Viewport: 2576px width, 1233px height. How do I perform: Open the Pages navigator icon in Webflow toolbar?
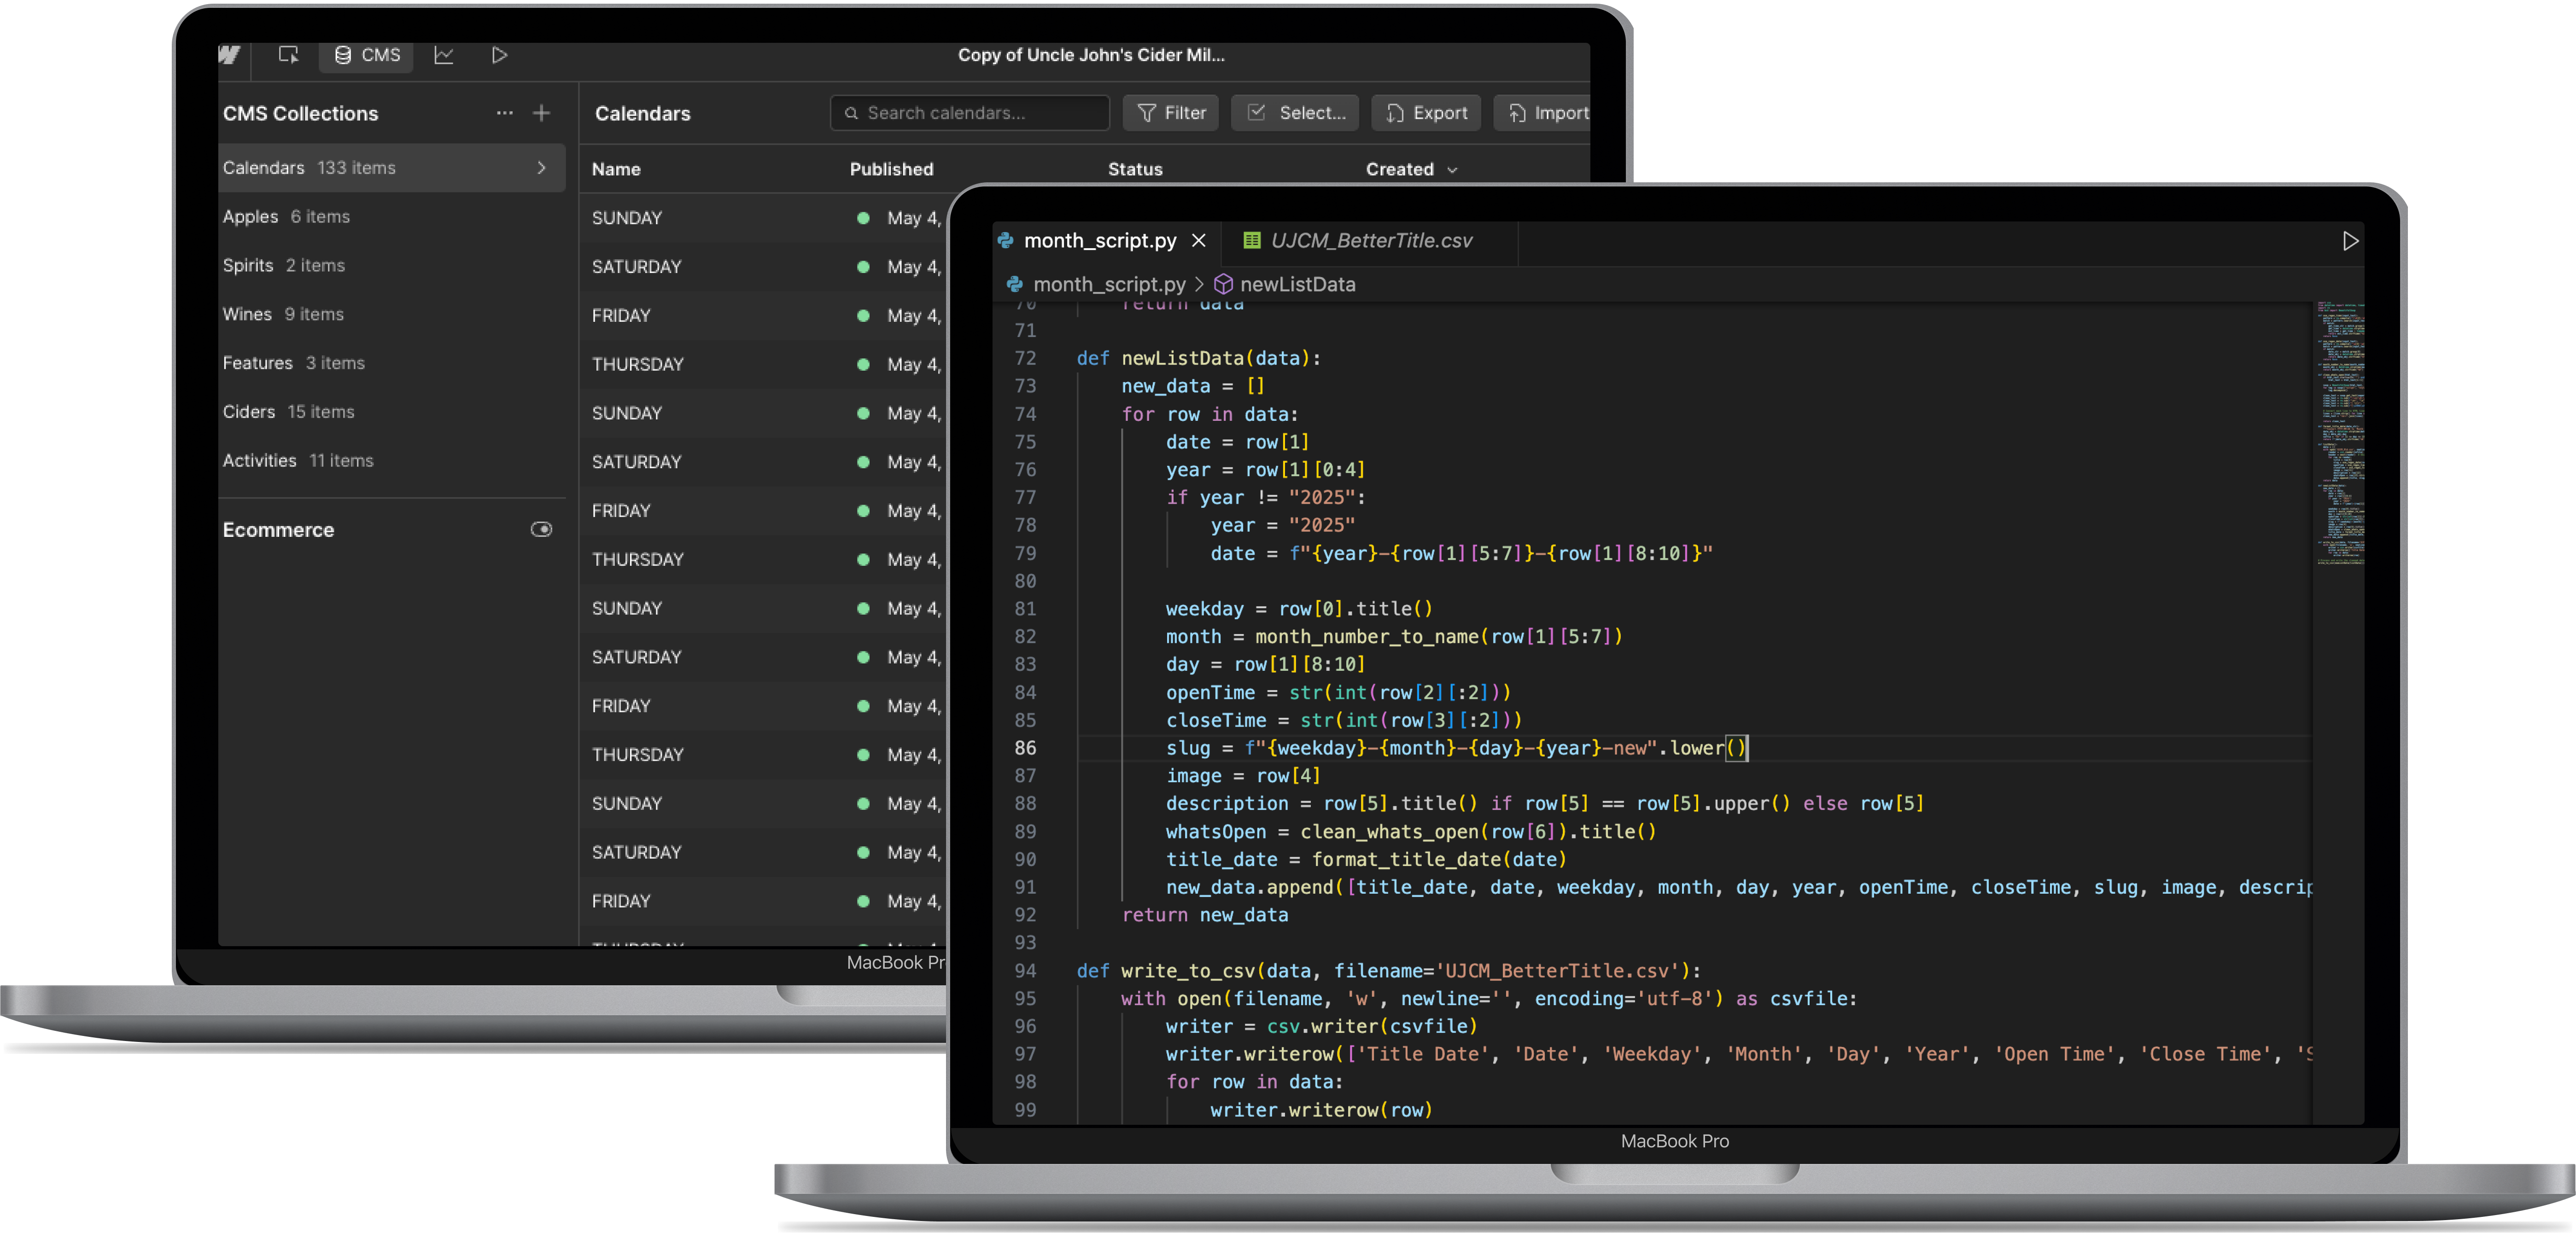coord(289,55)
